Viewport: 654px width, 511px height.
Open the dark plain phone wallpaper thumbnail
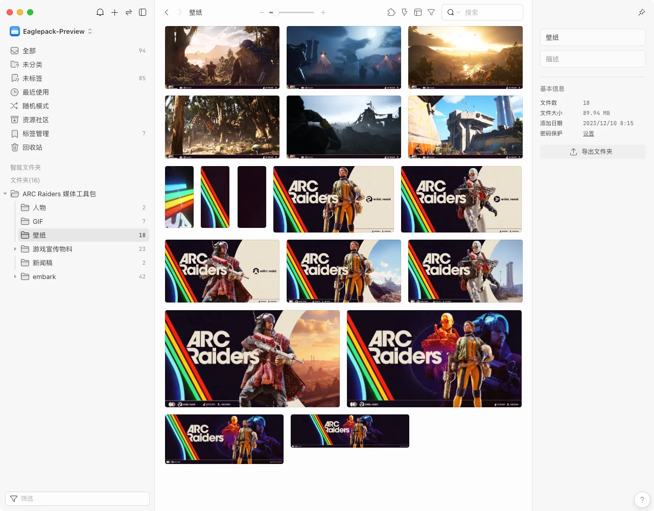click(x=252, y=197)
